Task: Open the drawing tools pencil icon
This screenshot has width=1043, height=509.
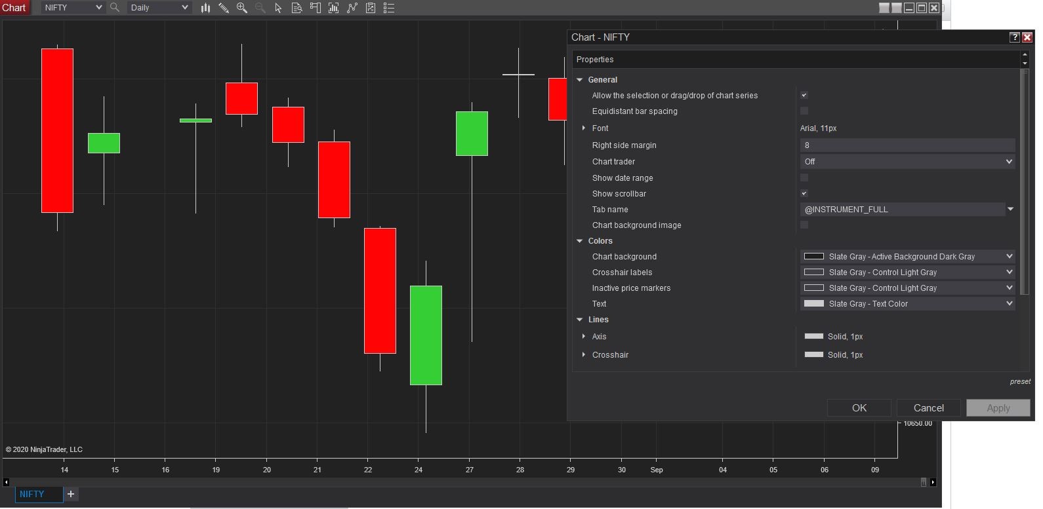Action: tap(224, 8)
